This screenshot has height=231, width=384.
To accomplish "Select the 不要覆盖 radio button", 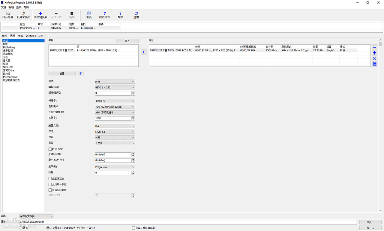I will click(48, 228).
